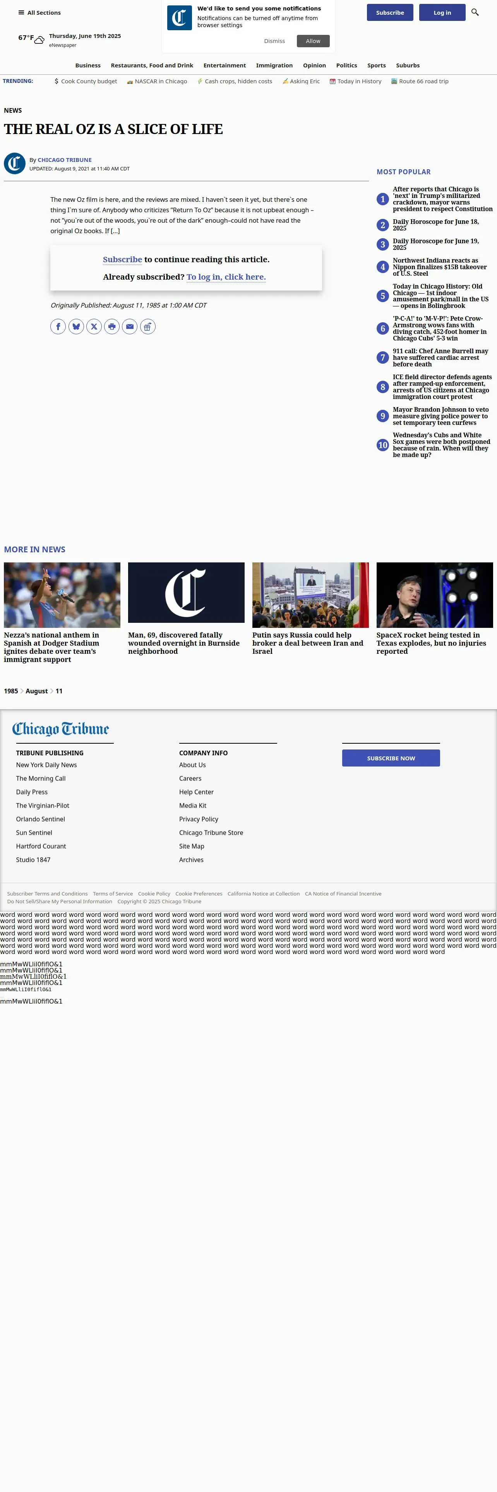Open Orlando Sentinel footer link
The height and width of the screenshot is (1492, 497).
click(x=41, y=819)
